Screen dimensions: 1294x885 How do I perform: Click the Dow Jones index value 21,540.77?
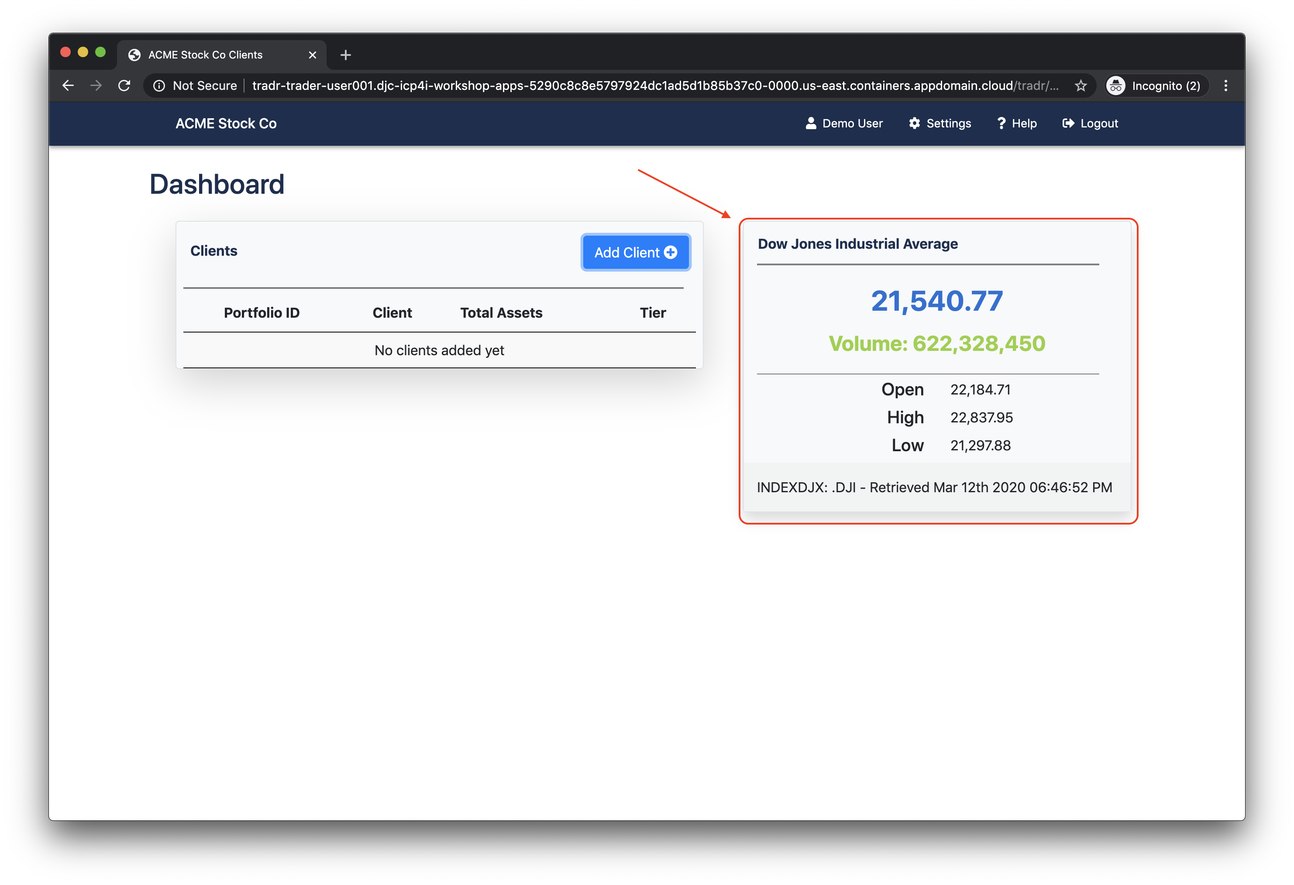coord(936,301)
